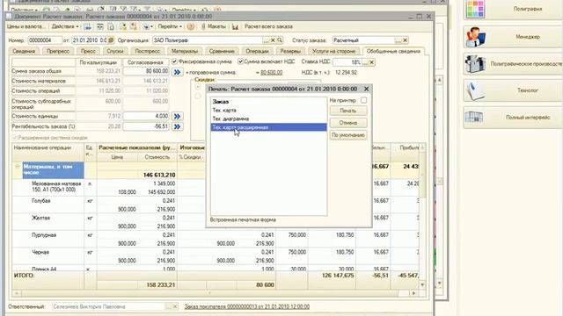The height and width of the screenshot is (316, 563).
Task: Switch to the Пресс tab
Action: [88, 51]
